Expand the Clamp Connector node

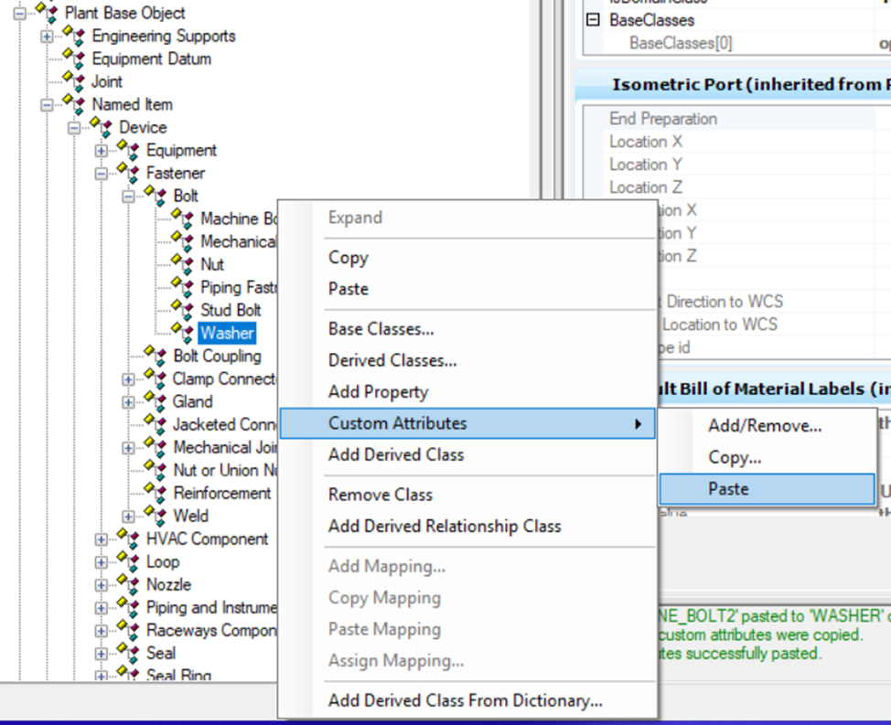pyautogui.click(x=128, y=379)
